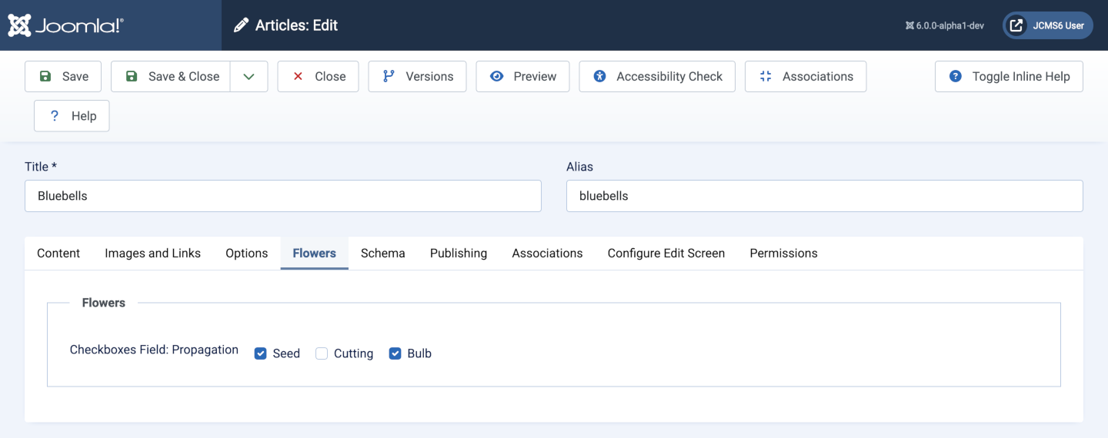Focus the Alias text field

click(824, 196)
